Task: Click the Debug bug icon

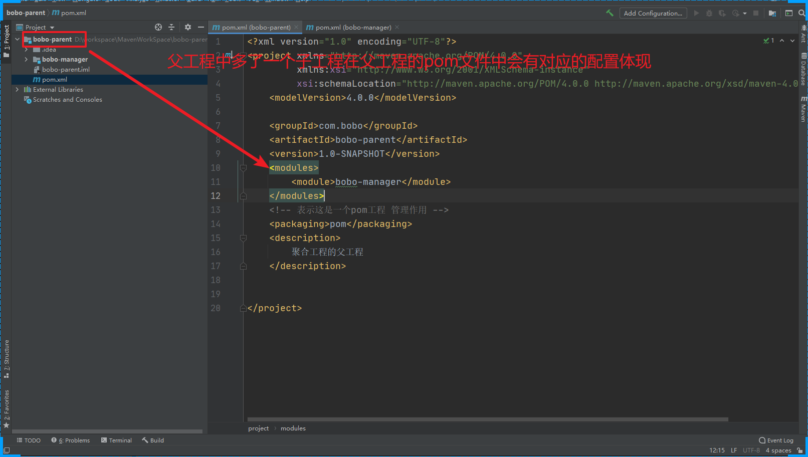Action: (x=709, y=13)
